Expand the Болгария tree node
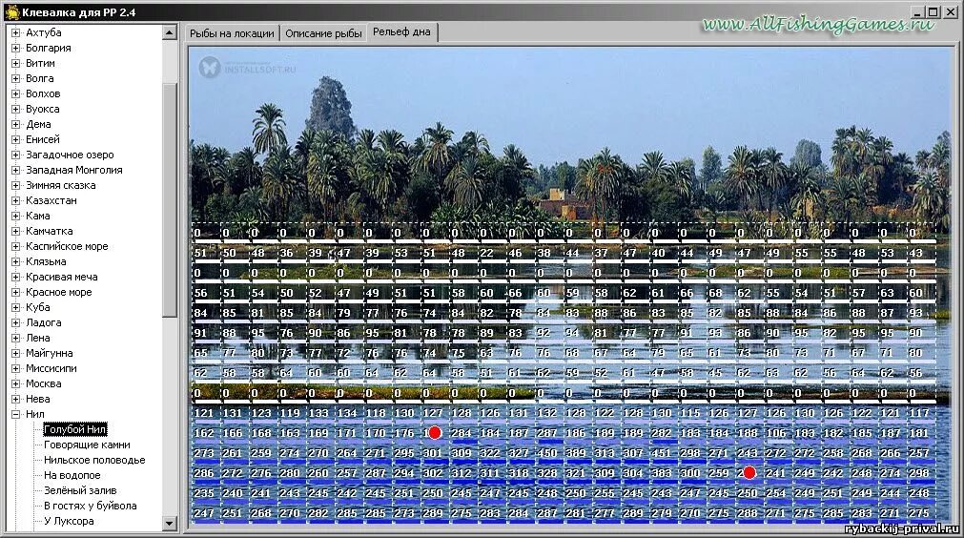 click(x=15, y=48)
